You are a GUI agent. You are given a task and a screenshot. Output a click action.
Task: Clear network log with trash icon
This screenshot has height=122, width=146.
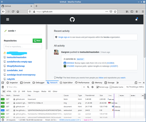tap(3, 87)
